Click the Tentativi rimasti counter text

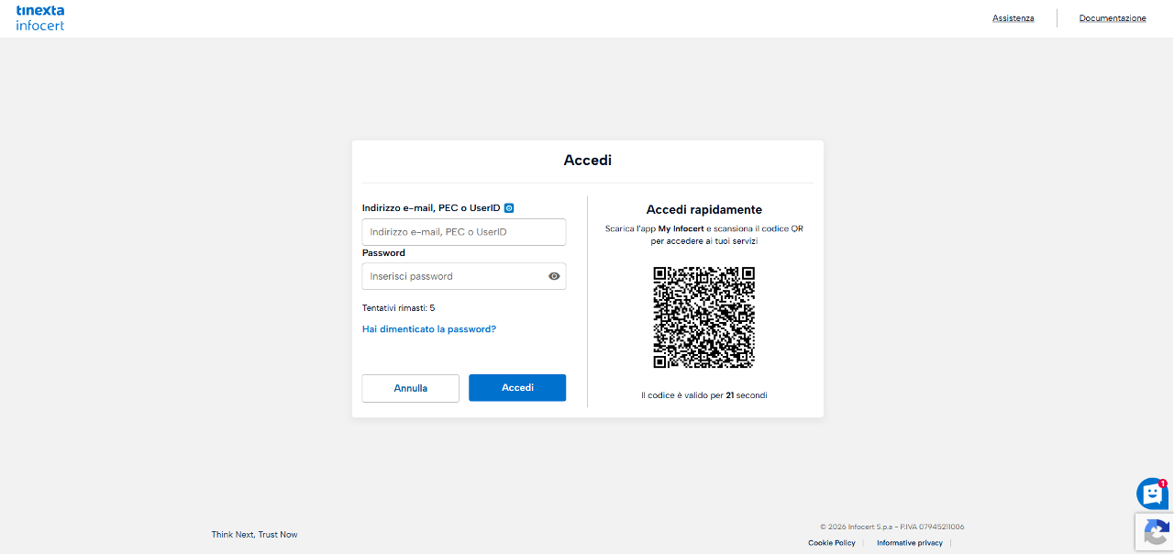point(399,308)
